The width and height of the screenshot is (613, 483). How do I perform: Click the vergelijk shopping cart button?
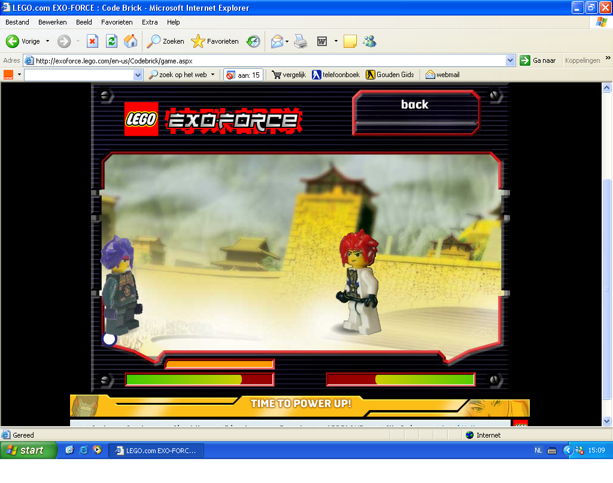[x=289, y=75]
